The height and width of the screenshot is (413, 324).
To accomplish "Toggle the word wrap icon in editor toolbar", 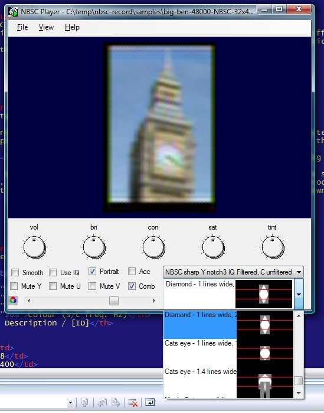I will (150, 402).
